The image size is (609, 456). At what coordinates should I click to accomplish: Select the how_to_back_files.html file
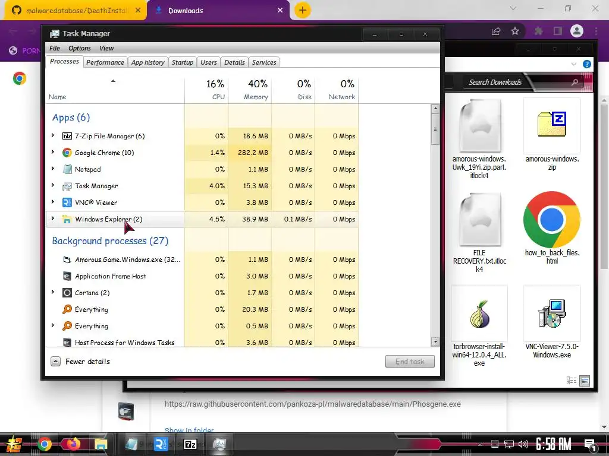(552, 229)
